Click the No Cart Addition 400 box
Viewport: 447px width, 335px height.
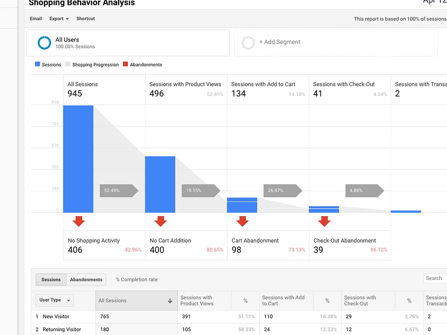pos(186,245)
